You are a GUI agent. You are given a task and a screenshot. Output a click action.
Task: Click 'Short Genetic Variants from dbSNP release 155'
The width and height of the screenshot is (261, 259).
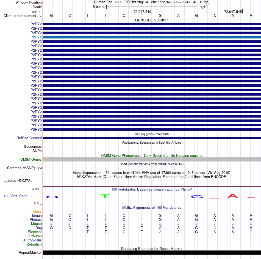pyautogui.click(x=152, y=164)
